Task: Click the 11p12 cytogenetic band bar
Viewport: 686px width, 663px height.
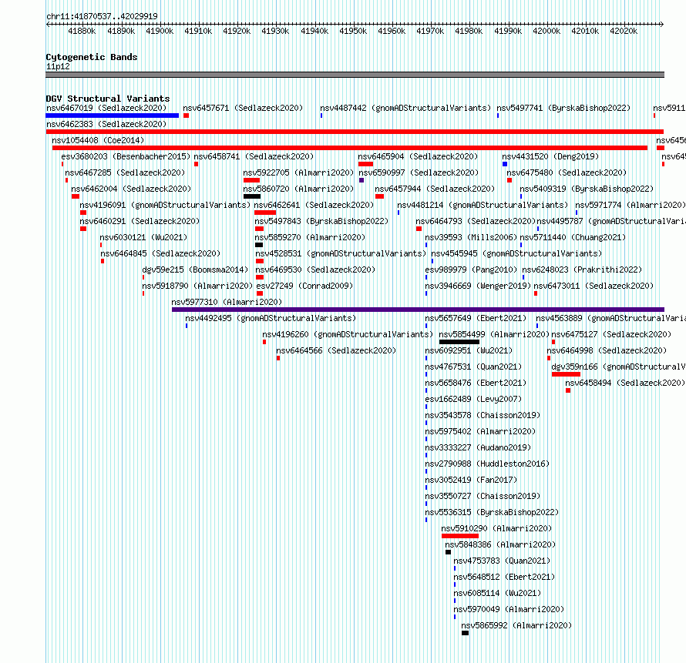Action: click(x=355, y=75)
